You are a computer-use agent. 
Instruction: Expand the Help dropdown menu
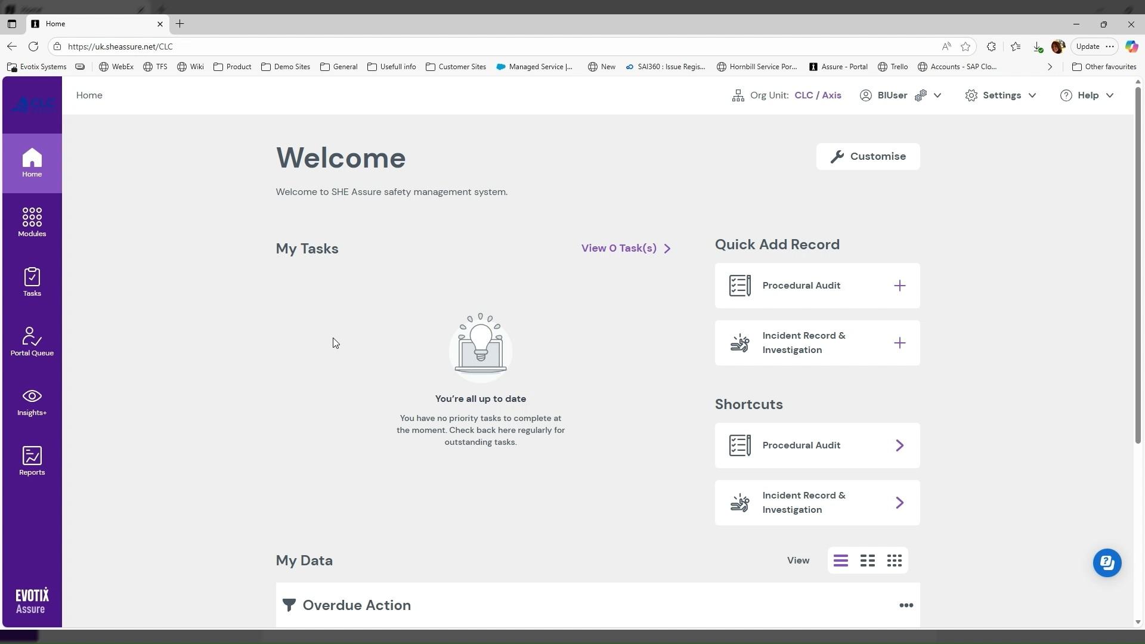[1087, 95]
